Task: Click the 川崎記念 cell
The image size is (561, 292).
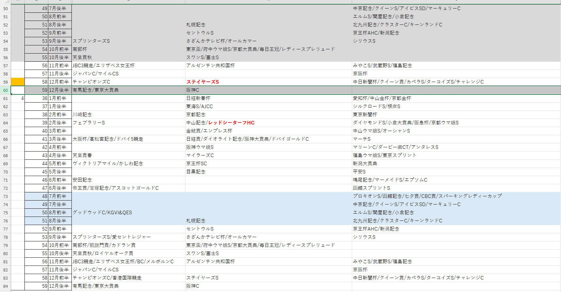Action: coord(82,115)
